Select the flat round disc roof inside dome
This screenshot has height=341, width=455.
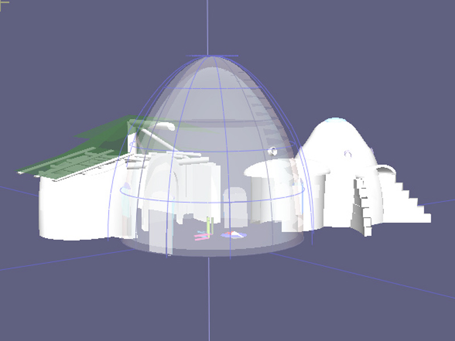(x=271, y=169)
